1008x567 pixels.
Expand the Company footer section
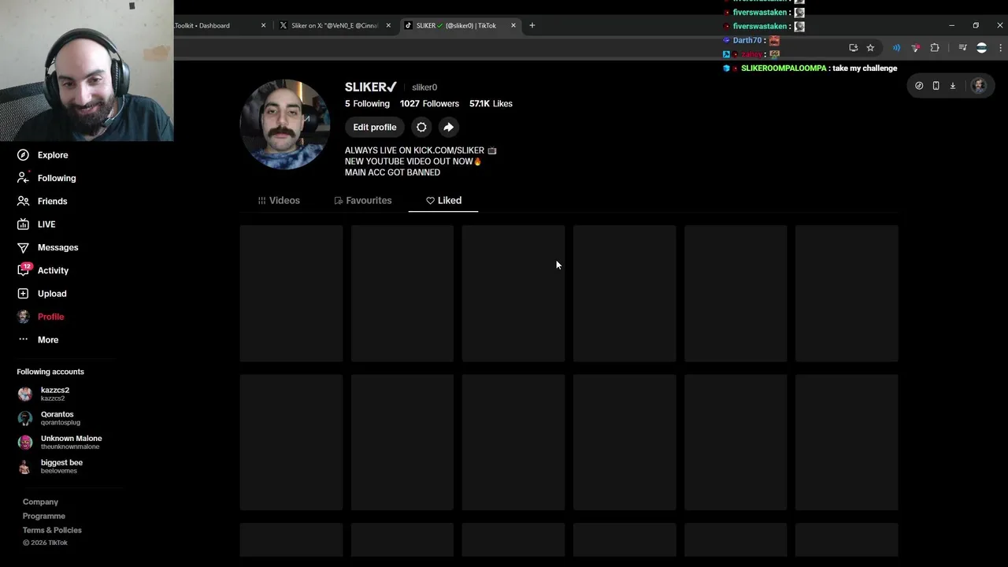pos(40,502)
